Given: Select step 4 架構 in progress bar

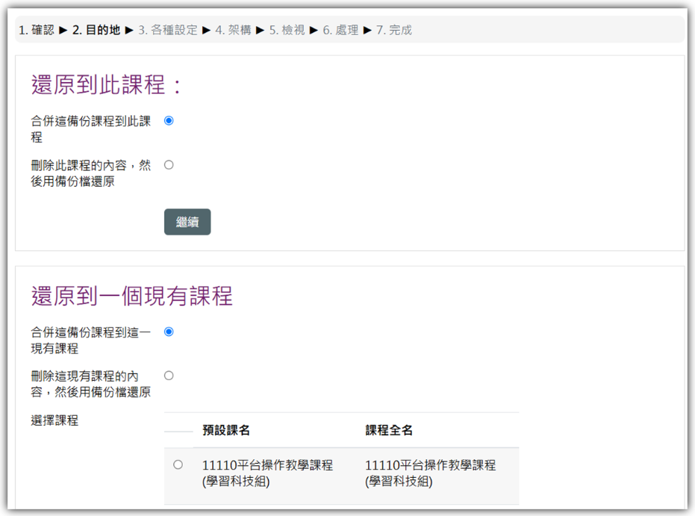Looking at the screenshot, I should point(234,30).
